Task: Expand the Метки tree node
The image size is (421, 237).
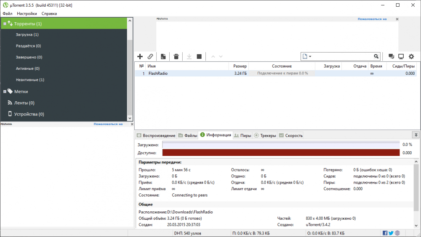Action: tap(5, 91)
